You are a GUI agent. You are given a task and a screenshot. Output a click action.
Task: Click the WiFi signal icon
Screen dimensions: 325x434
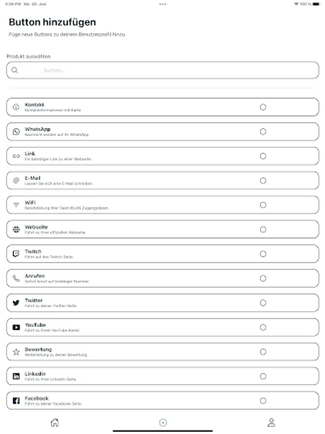coord(16,205)
